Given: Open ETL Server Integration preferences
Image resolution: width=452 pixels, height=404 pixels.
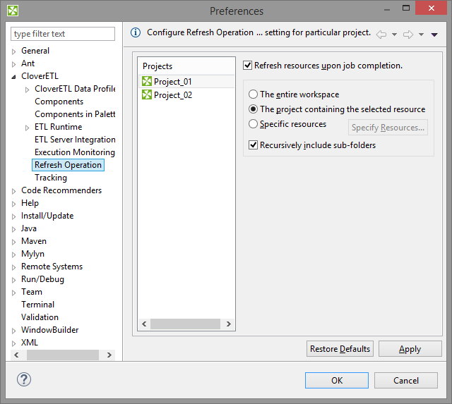Looking at the screenshot, I should [x=75, y=140].
